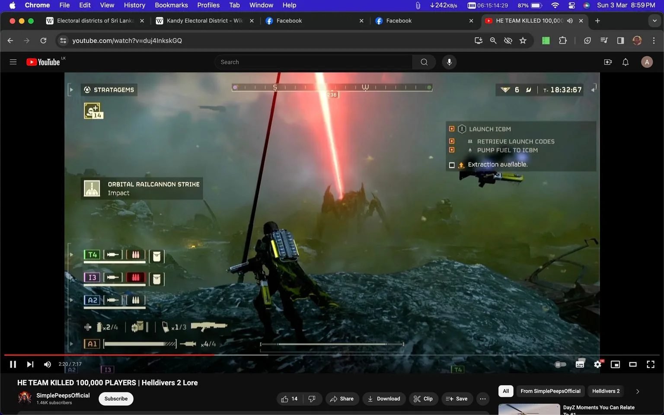664x415 pixels.
Task: Open YouTube guide hamburger menu
Action: [x=13, y=62]
